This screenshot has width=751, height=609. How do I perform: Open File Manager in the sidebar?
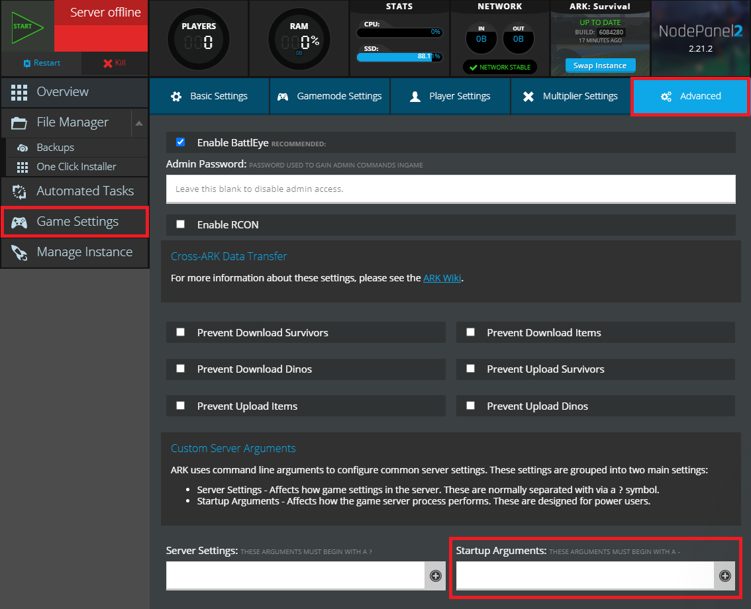67,123
